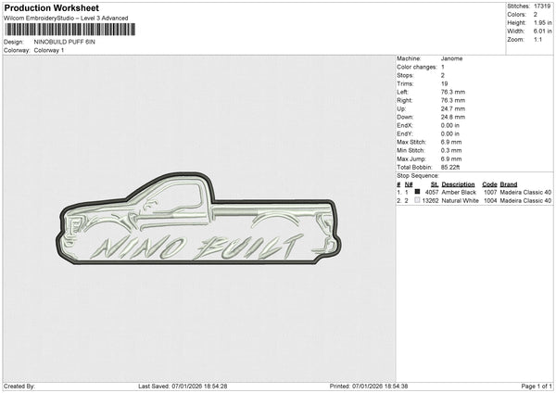Click the EndX value '0.00 in'
This screenshot has height=393, width=556.
click(450, 125)
